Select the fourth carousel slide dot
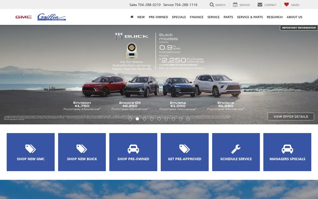Screen dimensions: 318x199 pyautogui.click(x=152, y=119)
